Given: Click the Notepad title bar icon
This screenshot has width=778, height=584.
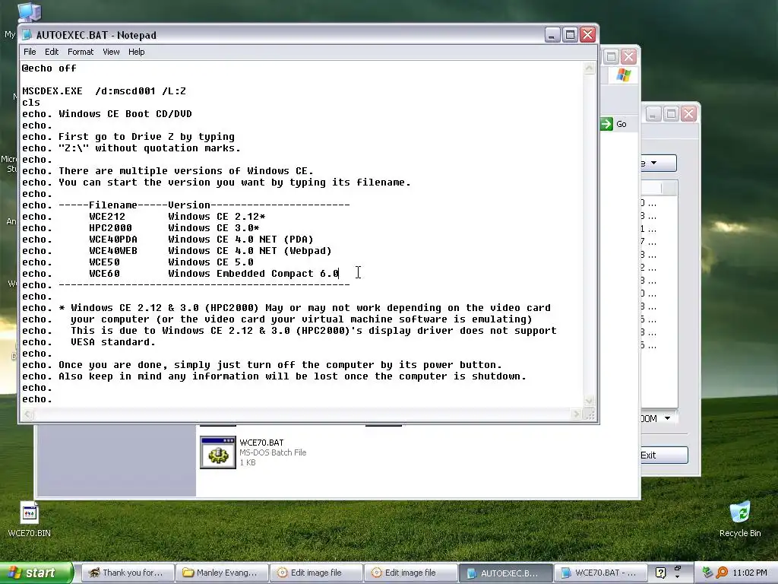Looking at the screenshot, I should pyautogui.click(x=27, y=35).
